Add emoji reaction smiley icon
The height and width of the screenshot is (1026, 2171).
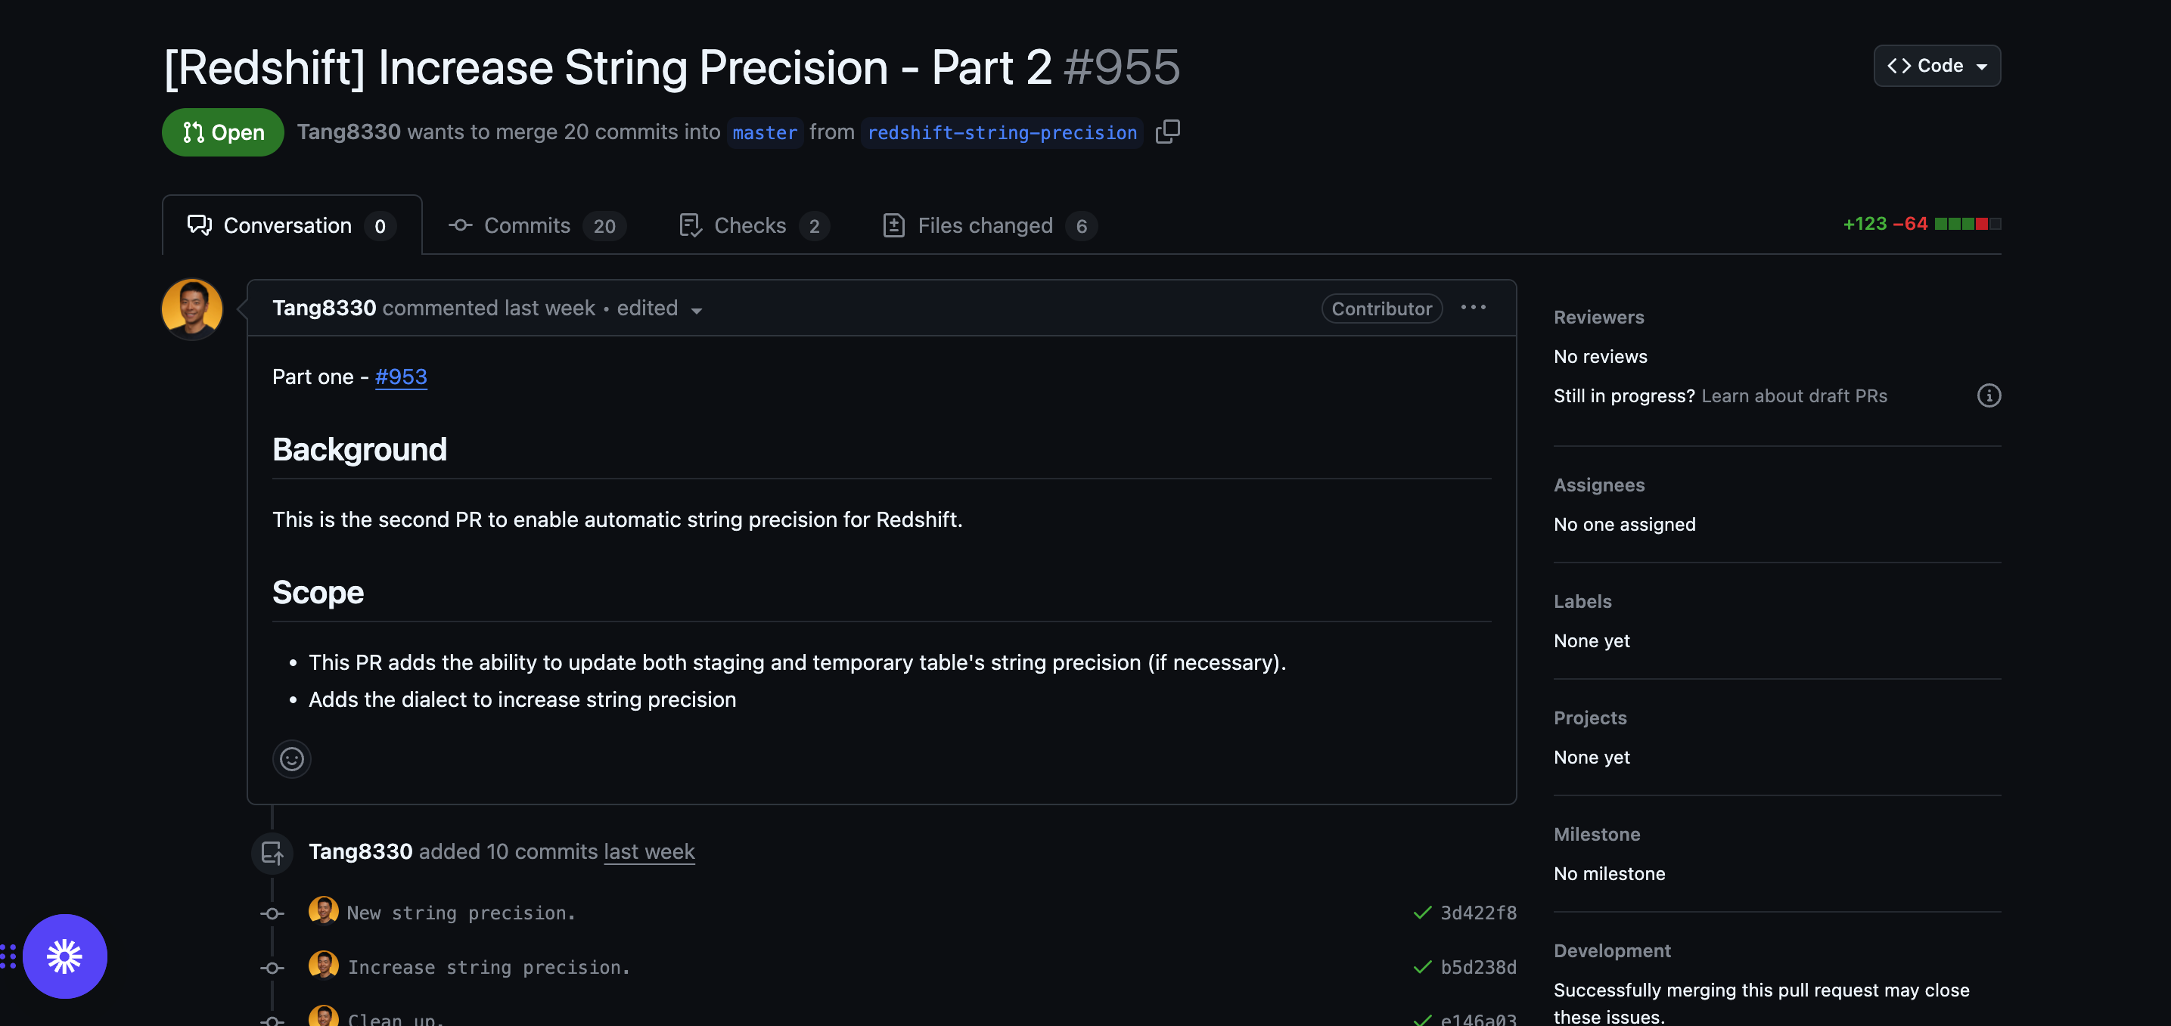point(291,759)
